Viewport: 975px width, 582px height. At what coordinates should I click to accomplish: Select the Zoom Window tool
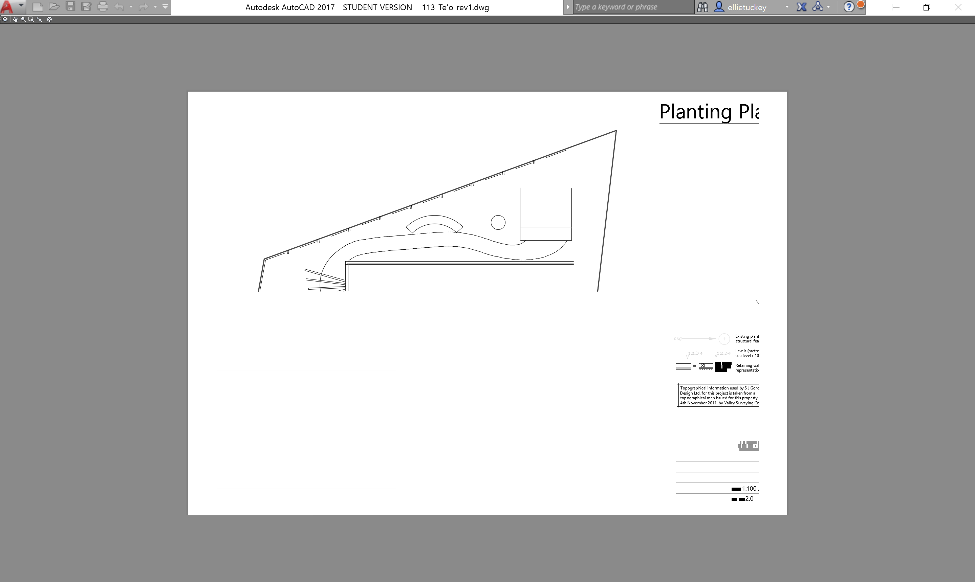click(x=31, y=19)
